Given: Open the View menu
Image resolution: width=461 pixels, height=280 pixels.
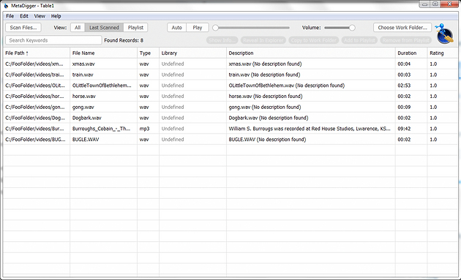Looking at the screenshot, I should pyautogui.click(x=40, y=16).
